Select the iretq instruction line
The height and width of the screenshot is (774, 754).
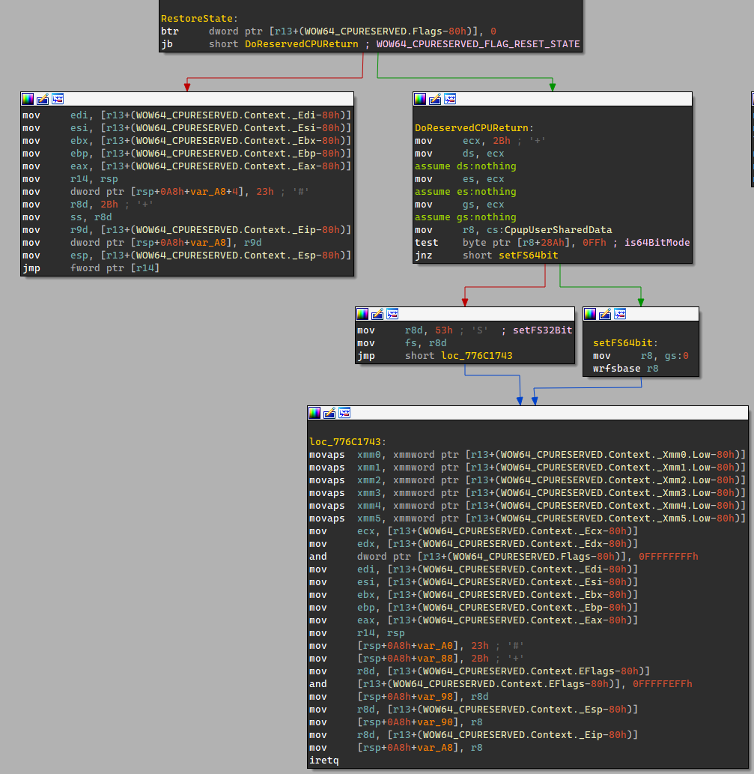coord(323,761)
